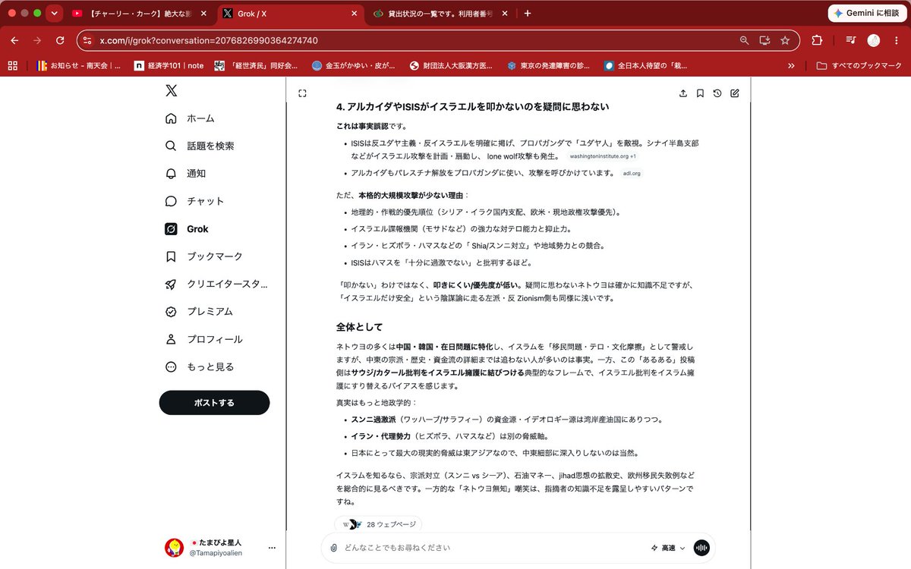Reload the page
The height and width of the screenshot is (569, 911).
point(60,40)
